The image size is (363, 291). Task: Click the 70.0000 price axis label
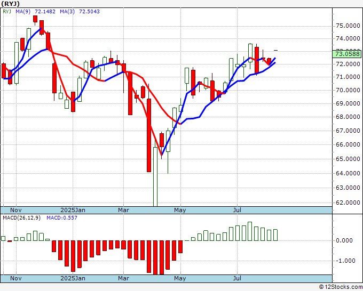tap(348, 90)
